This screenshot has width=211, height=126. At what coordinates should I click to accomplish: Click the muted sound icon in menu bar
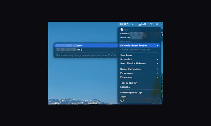coord(133,24)
